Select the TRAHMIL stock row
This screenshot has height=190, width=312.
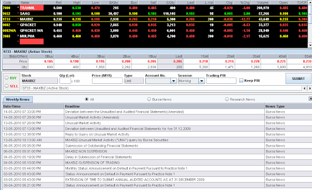pyautogui.click(x=155, y=8)
